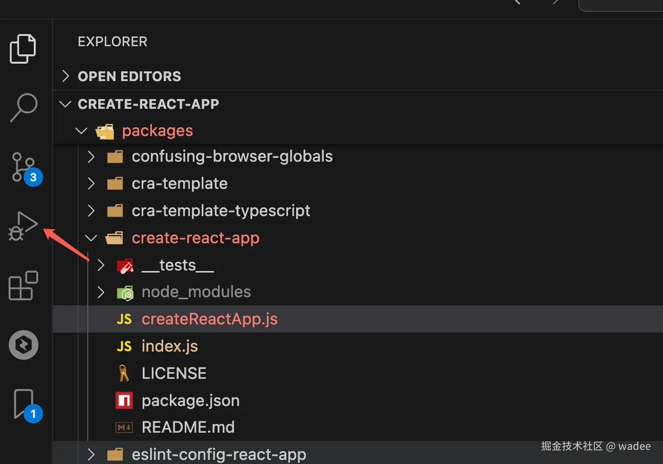Collapse the CREATE-REACT-APP section chevron
This screenshot has height=464, width=663.
coord(65,104)
